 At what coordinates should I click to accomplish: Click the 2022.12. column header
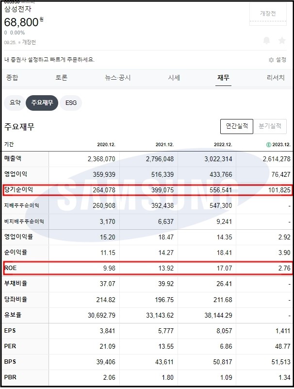(x=223, y=145)
